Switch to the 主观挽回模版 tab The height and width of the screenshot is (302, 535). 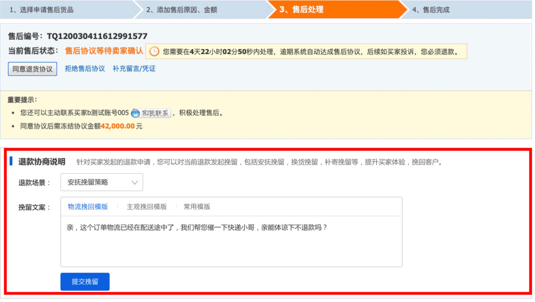[x=147, y=206]
